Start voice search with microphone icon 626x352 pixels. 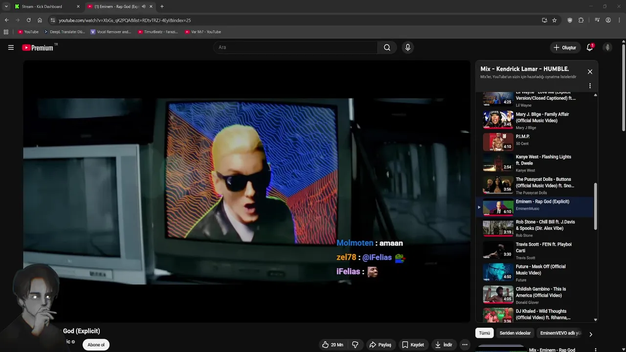click(407, 47)
